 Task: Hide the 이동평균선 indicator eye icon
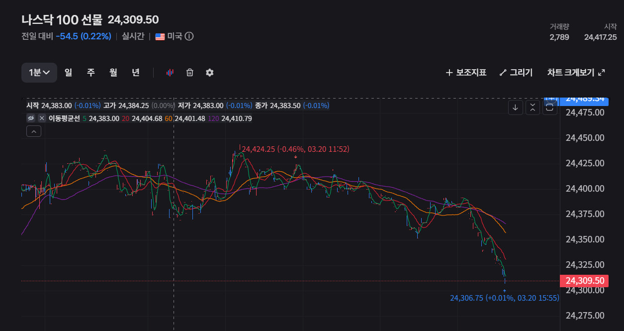pyautogui.click(x=31, y=118)
